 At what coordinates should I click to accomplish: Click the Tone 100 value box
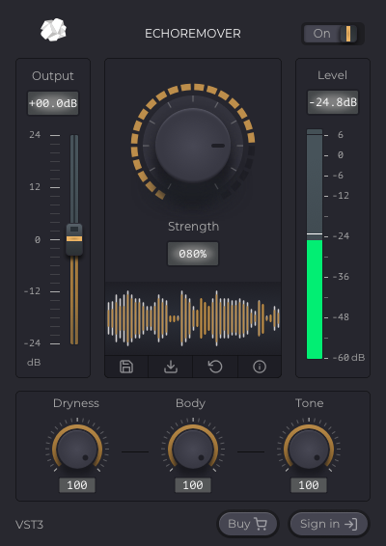click(x=309, y=485)
